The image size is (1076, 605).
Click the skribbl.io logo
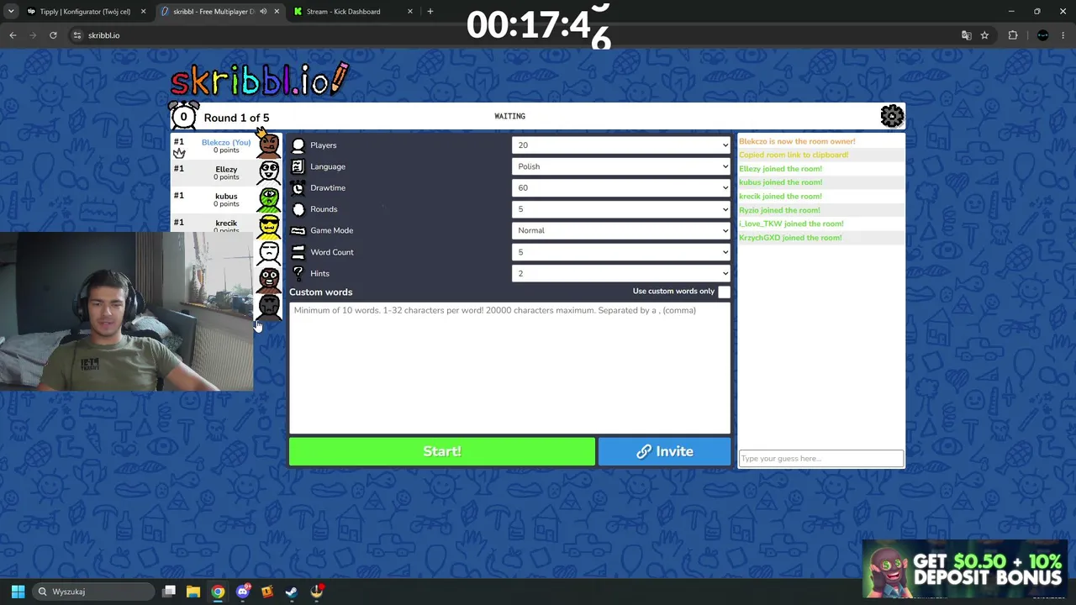259,80
